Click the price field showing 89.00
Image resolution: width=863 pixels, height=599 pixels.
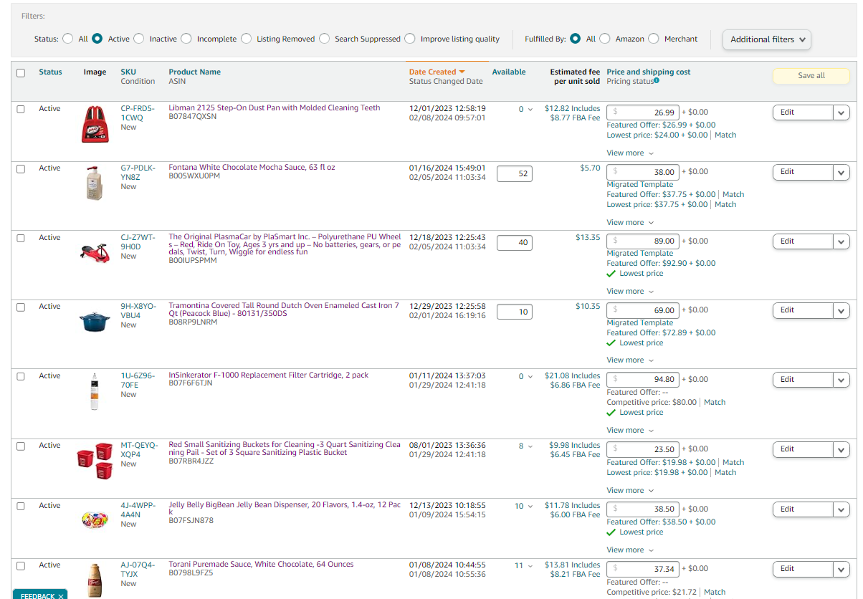[643, 241]
